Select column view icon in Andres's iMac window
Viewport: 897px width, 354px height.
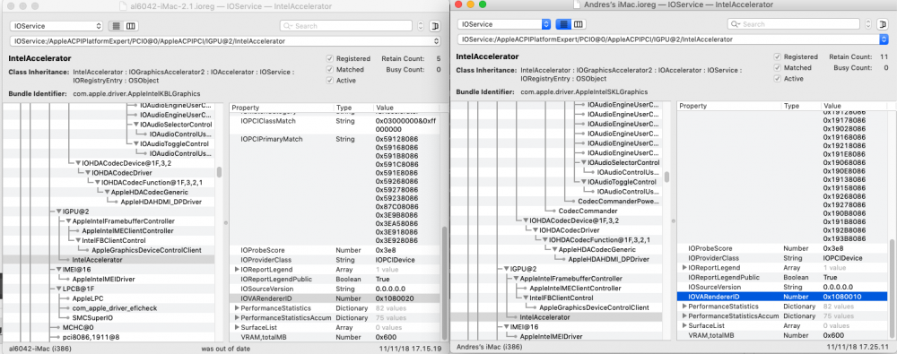tap(579, 24)
